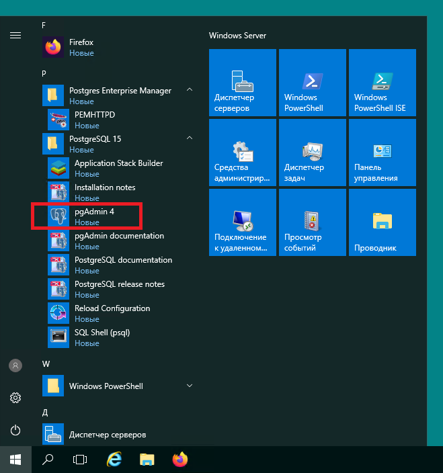The image size is (443, 473).
Task: Expand the Start hamburger menu
Action: point(15,36)
